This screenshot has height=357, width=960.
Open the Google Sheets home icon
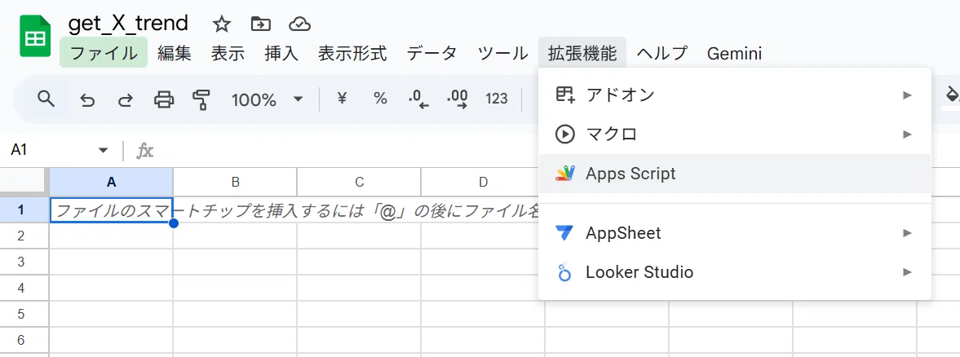point(35,37)
